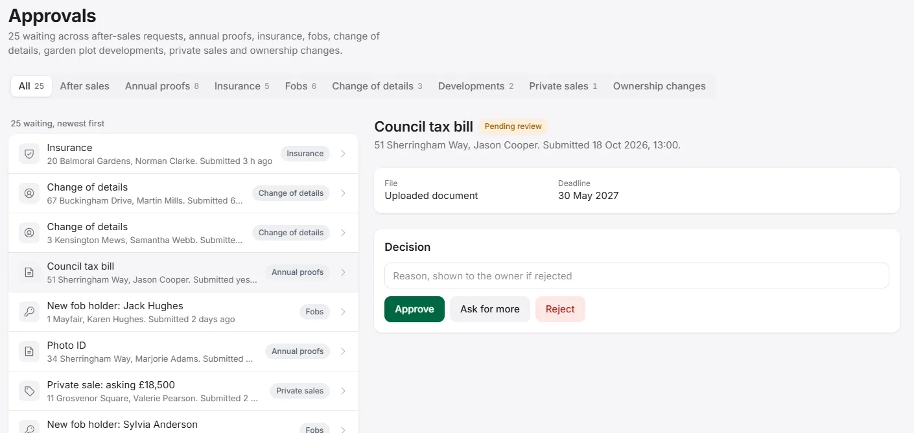Image resolution: width=914 pixels, height=433 pixels.
Task: Click chevron on Council tax bill row
Action: point(343,272)
